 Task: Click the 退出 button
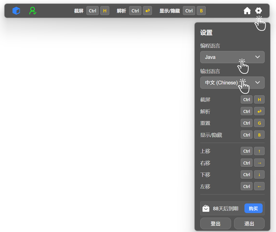(249, 224)
